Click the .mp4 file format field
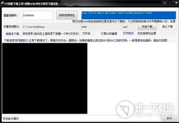This screenshot has height=123, width=179. click(x=129, y=27)
